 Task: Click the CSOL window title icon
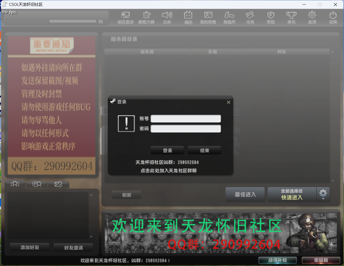(5, 4)
